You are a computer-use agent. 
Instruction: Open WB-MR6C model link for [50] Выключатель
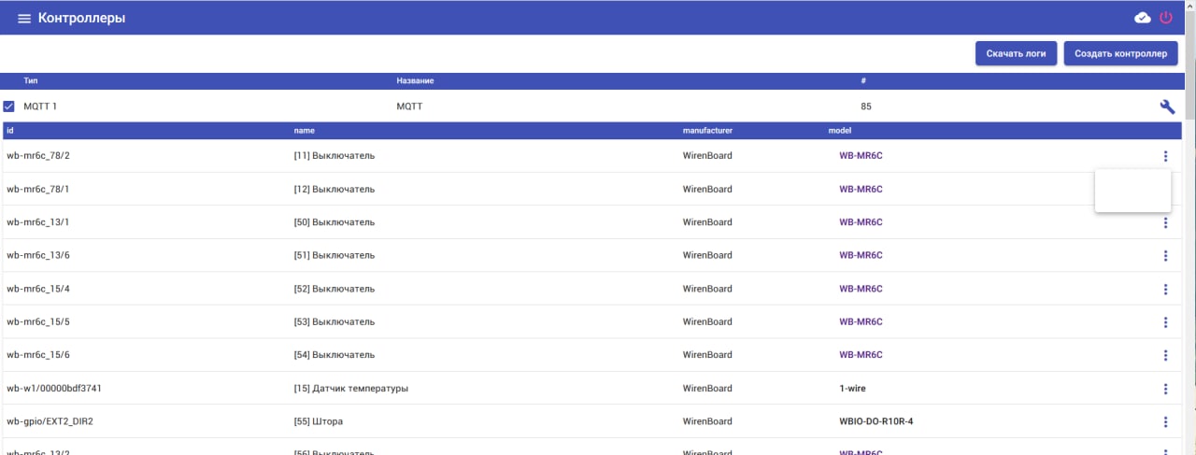click(x=861, y=222)
